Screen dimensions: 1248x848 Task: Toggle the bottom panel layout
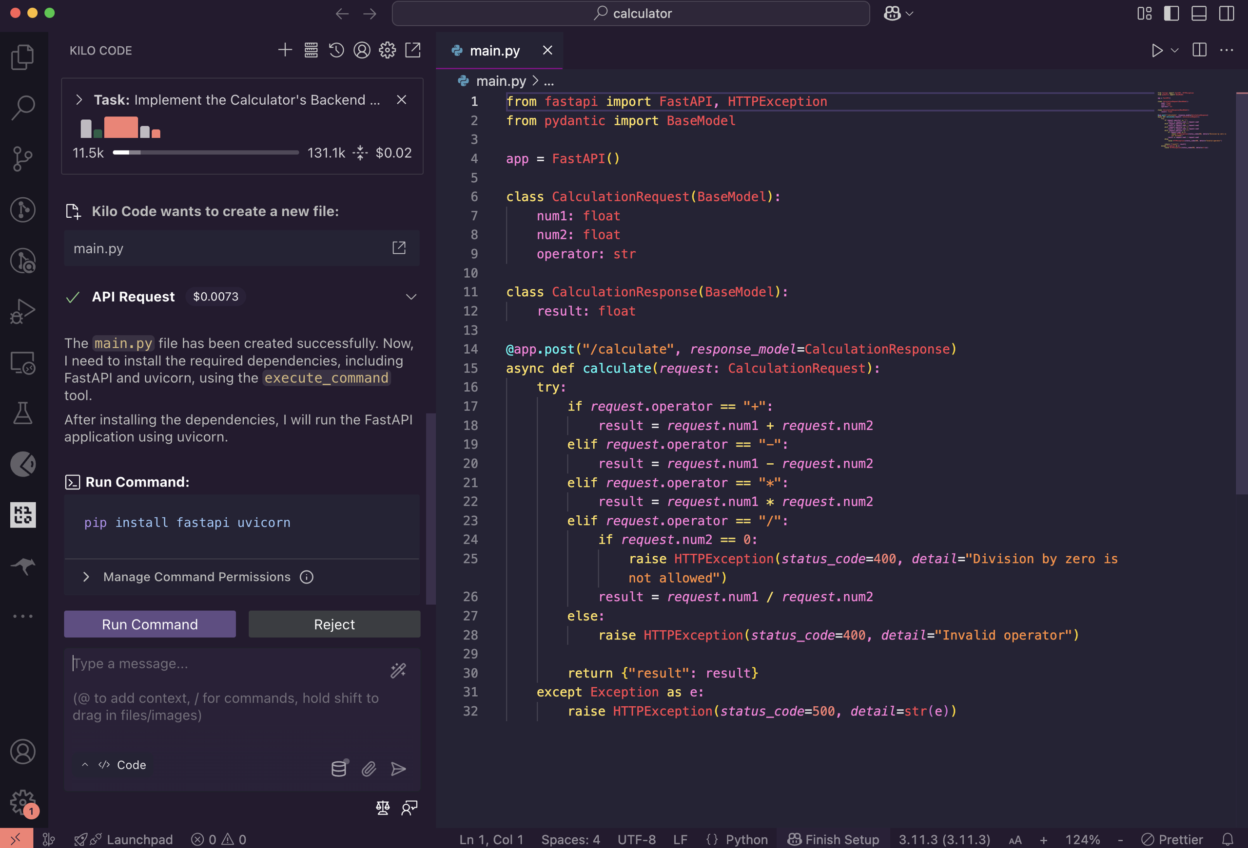pyautogui.click(x=1199, y=14)
